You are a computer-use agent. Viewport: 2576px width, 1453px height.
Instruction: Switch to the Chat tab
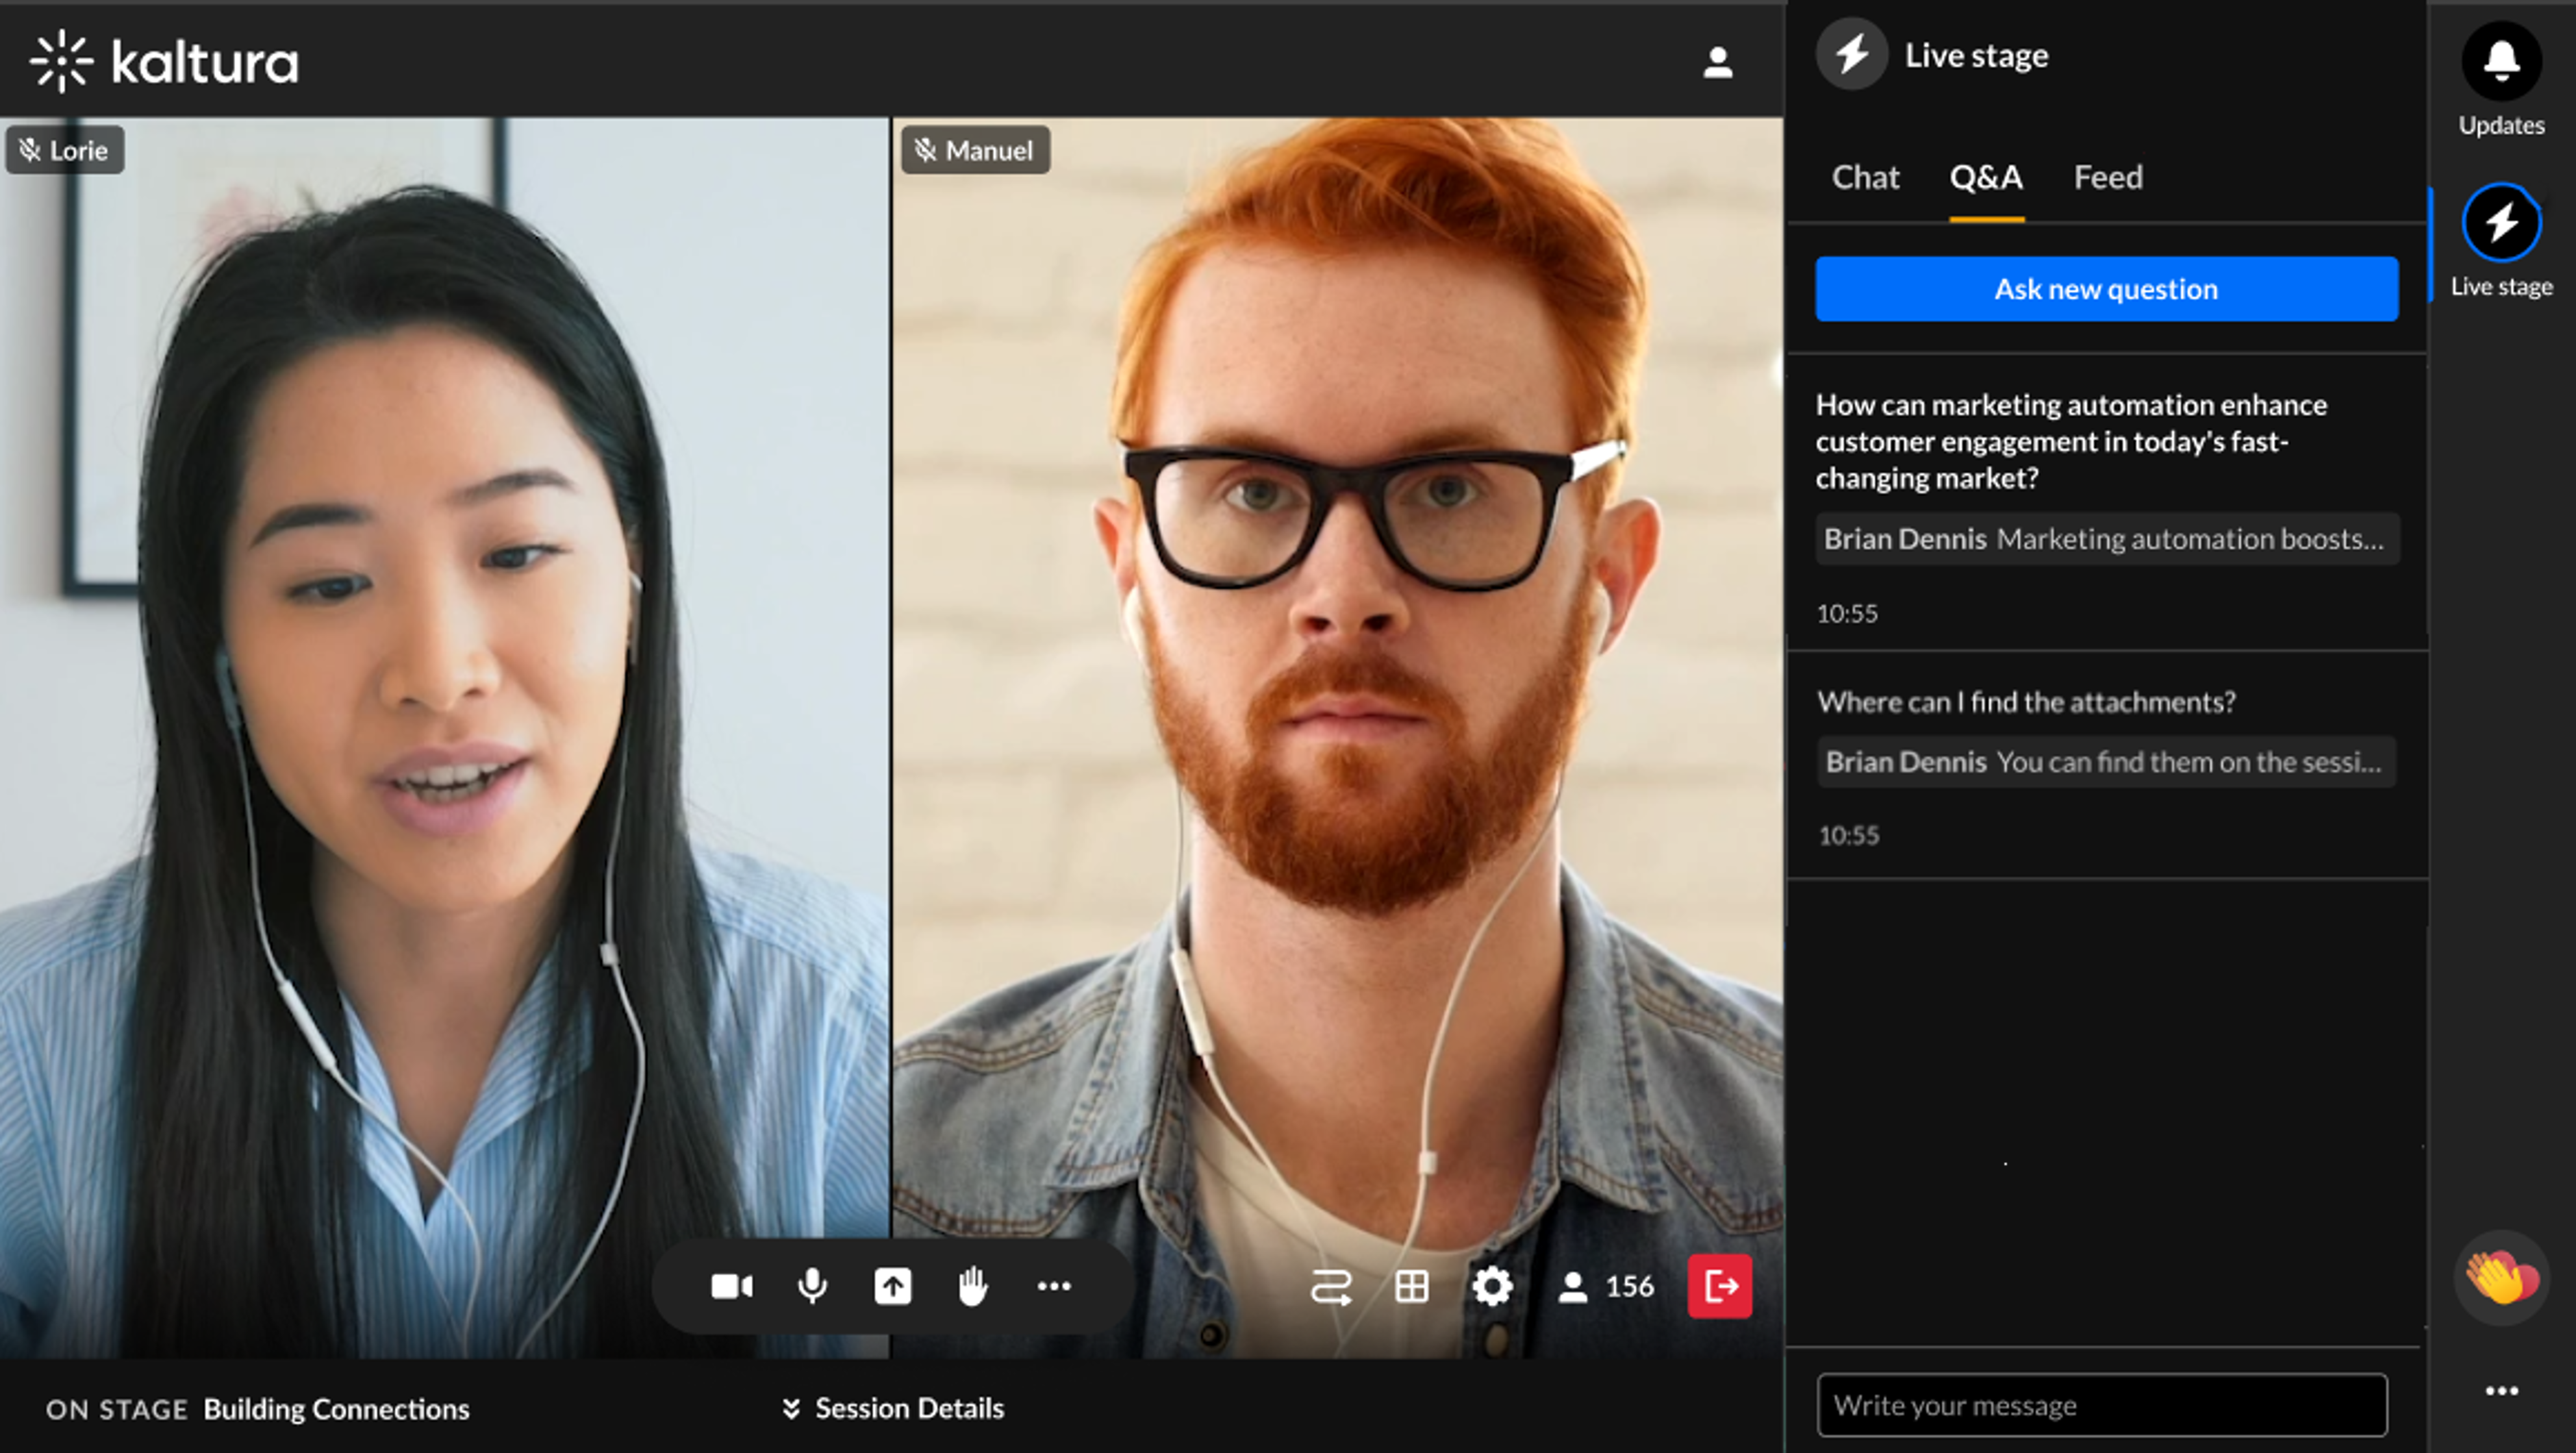coord(1865,177)
